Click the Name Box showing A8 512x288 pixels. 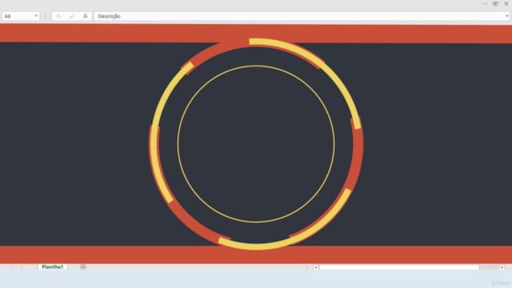18,16
